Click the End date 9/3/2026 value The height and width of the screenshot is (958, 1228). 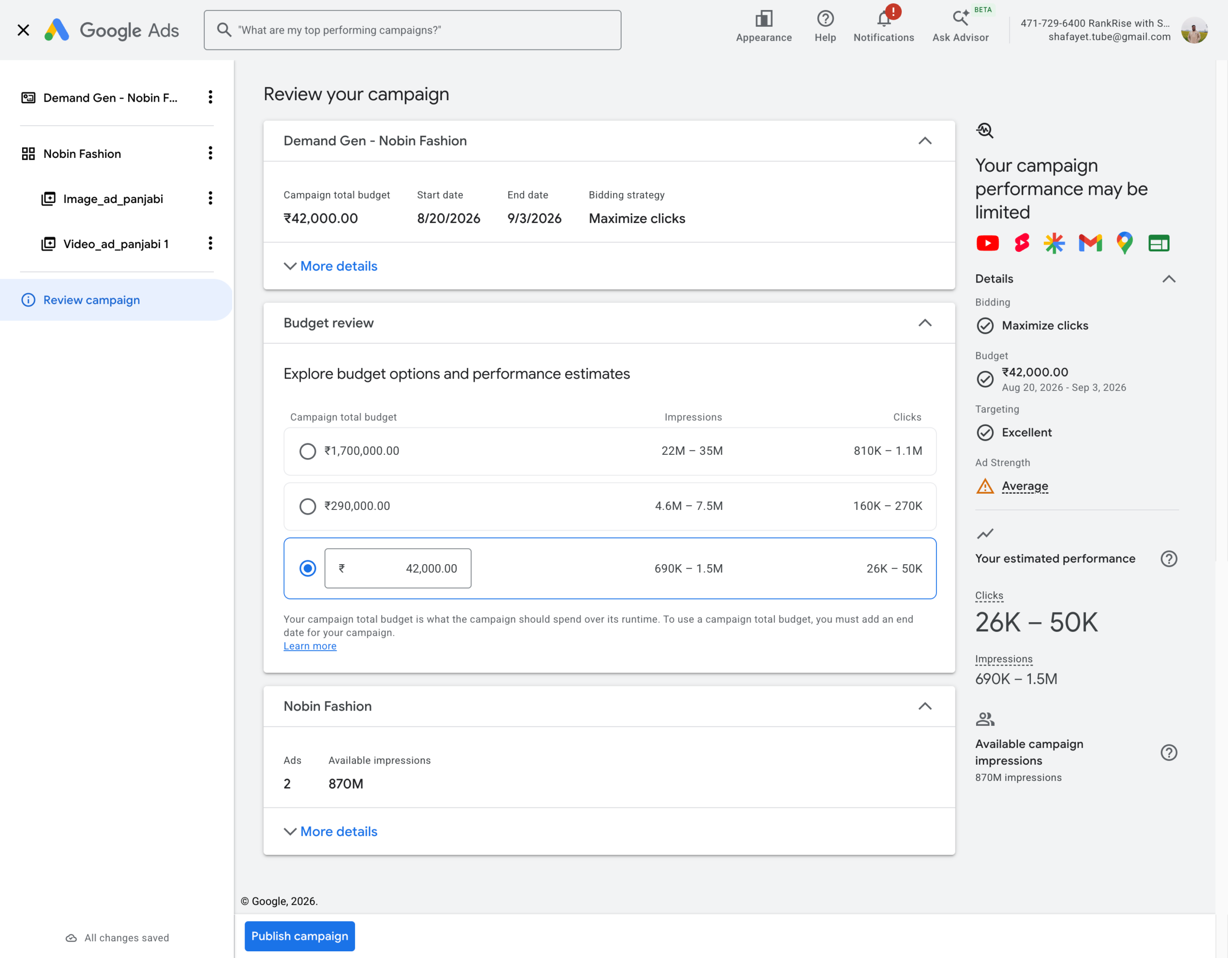click(x=534, y=219)
